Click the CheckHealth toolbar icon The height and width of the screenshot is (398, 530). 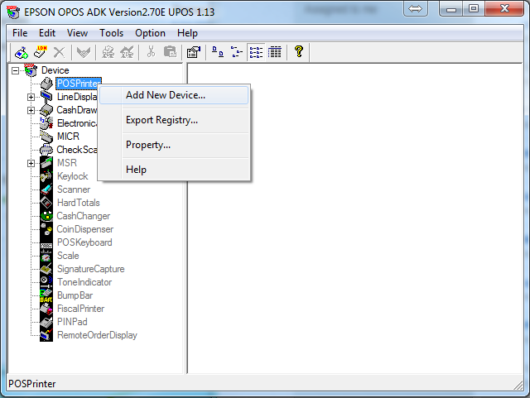click(84, 52)
